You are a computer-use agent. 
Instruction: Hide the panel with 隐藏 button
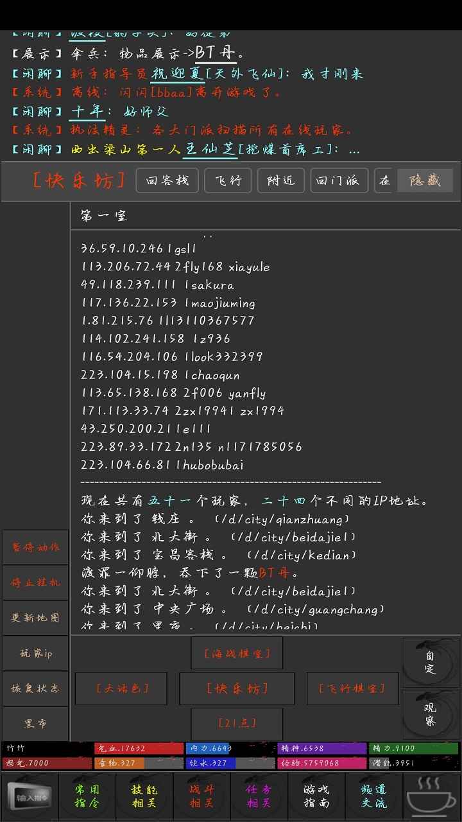point(425,181)
